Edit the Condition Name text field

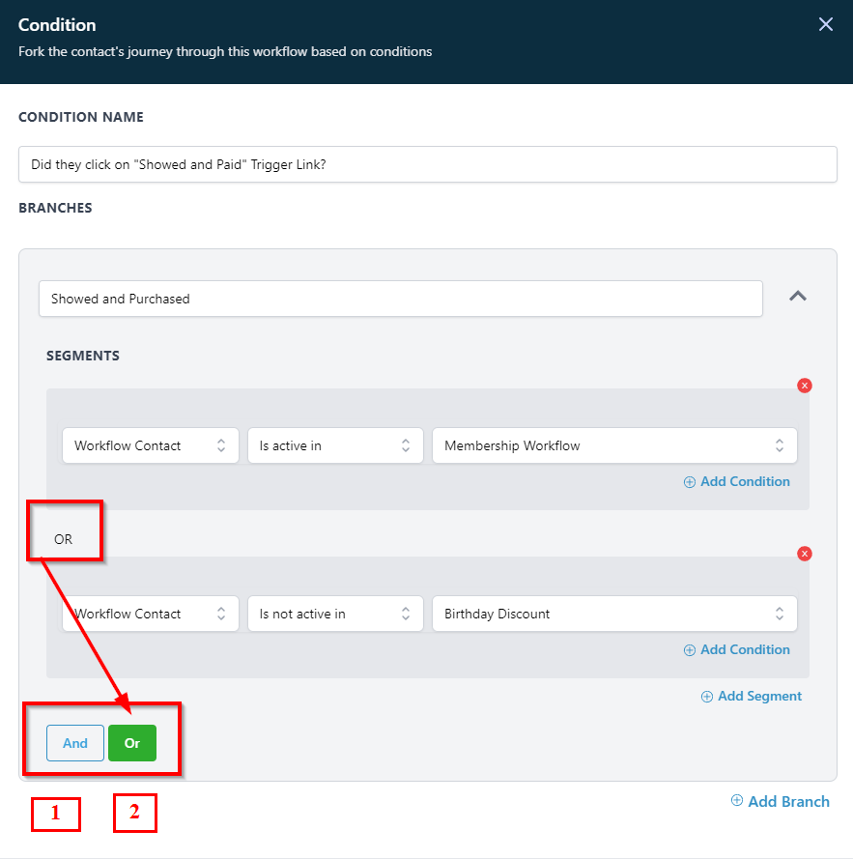coord(427,164)
